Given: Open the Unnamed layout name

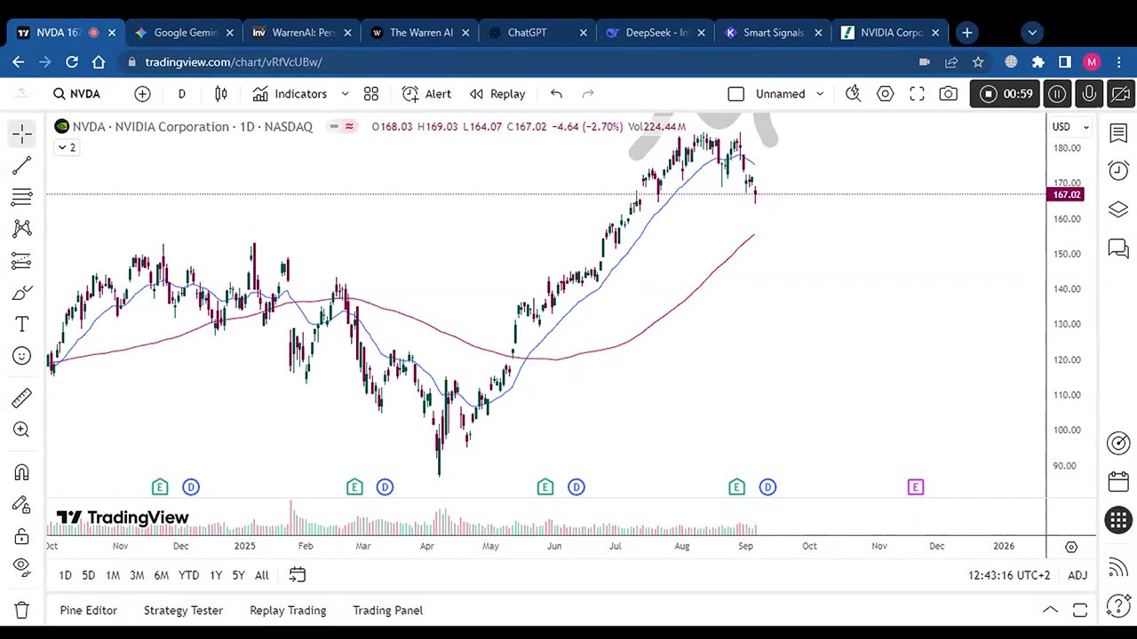Looking at the screenshot, I should point(781,93).
